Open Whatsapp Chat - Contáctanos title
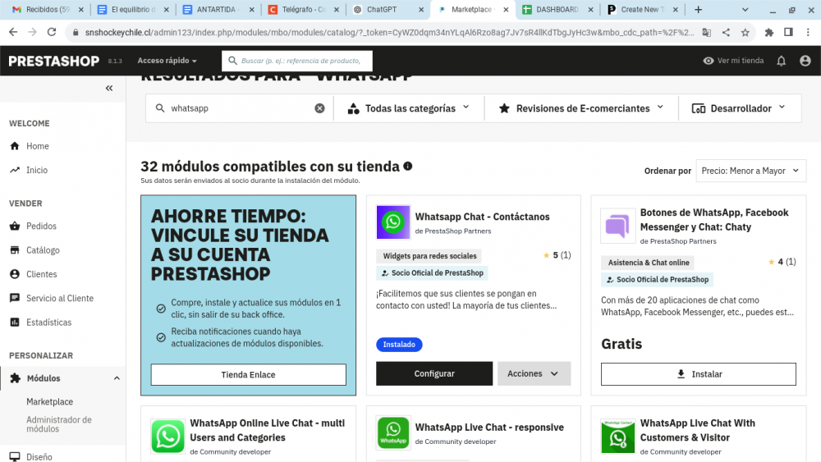 (482, 217)
